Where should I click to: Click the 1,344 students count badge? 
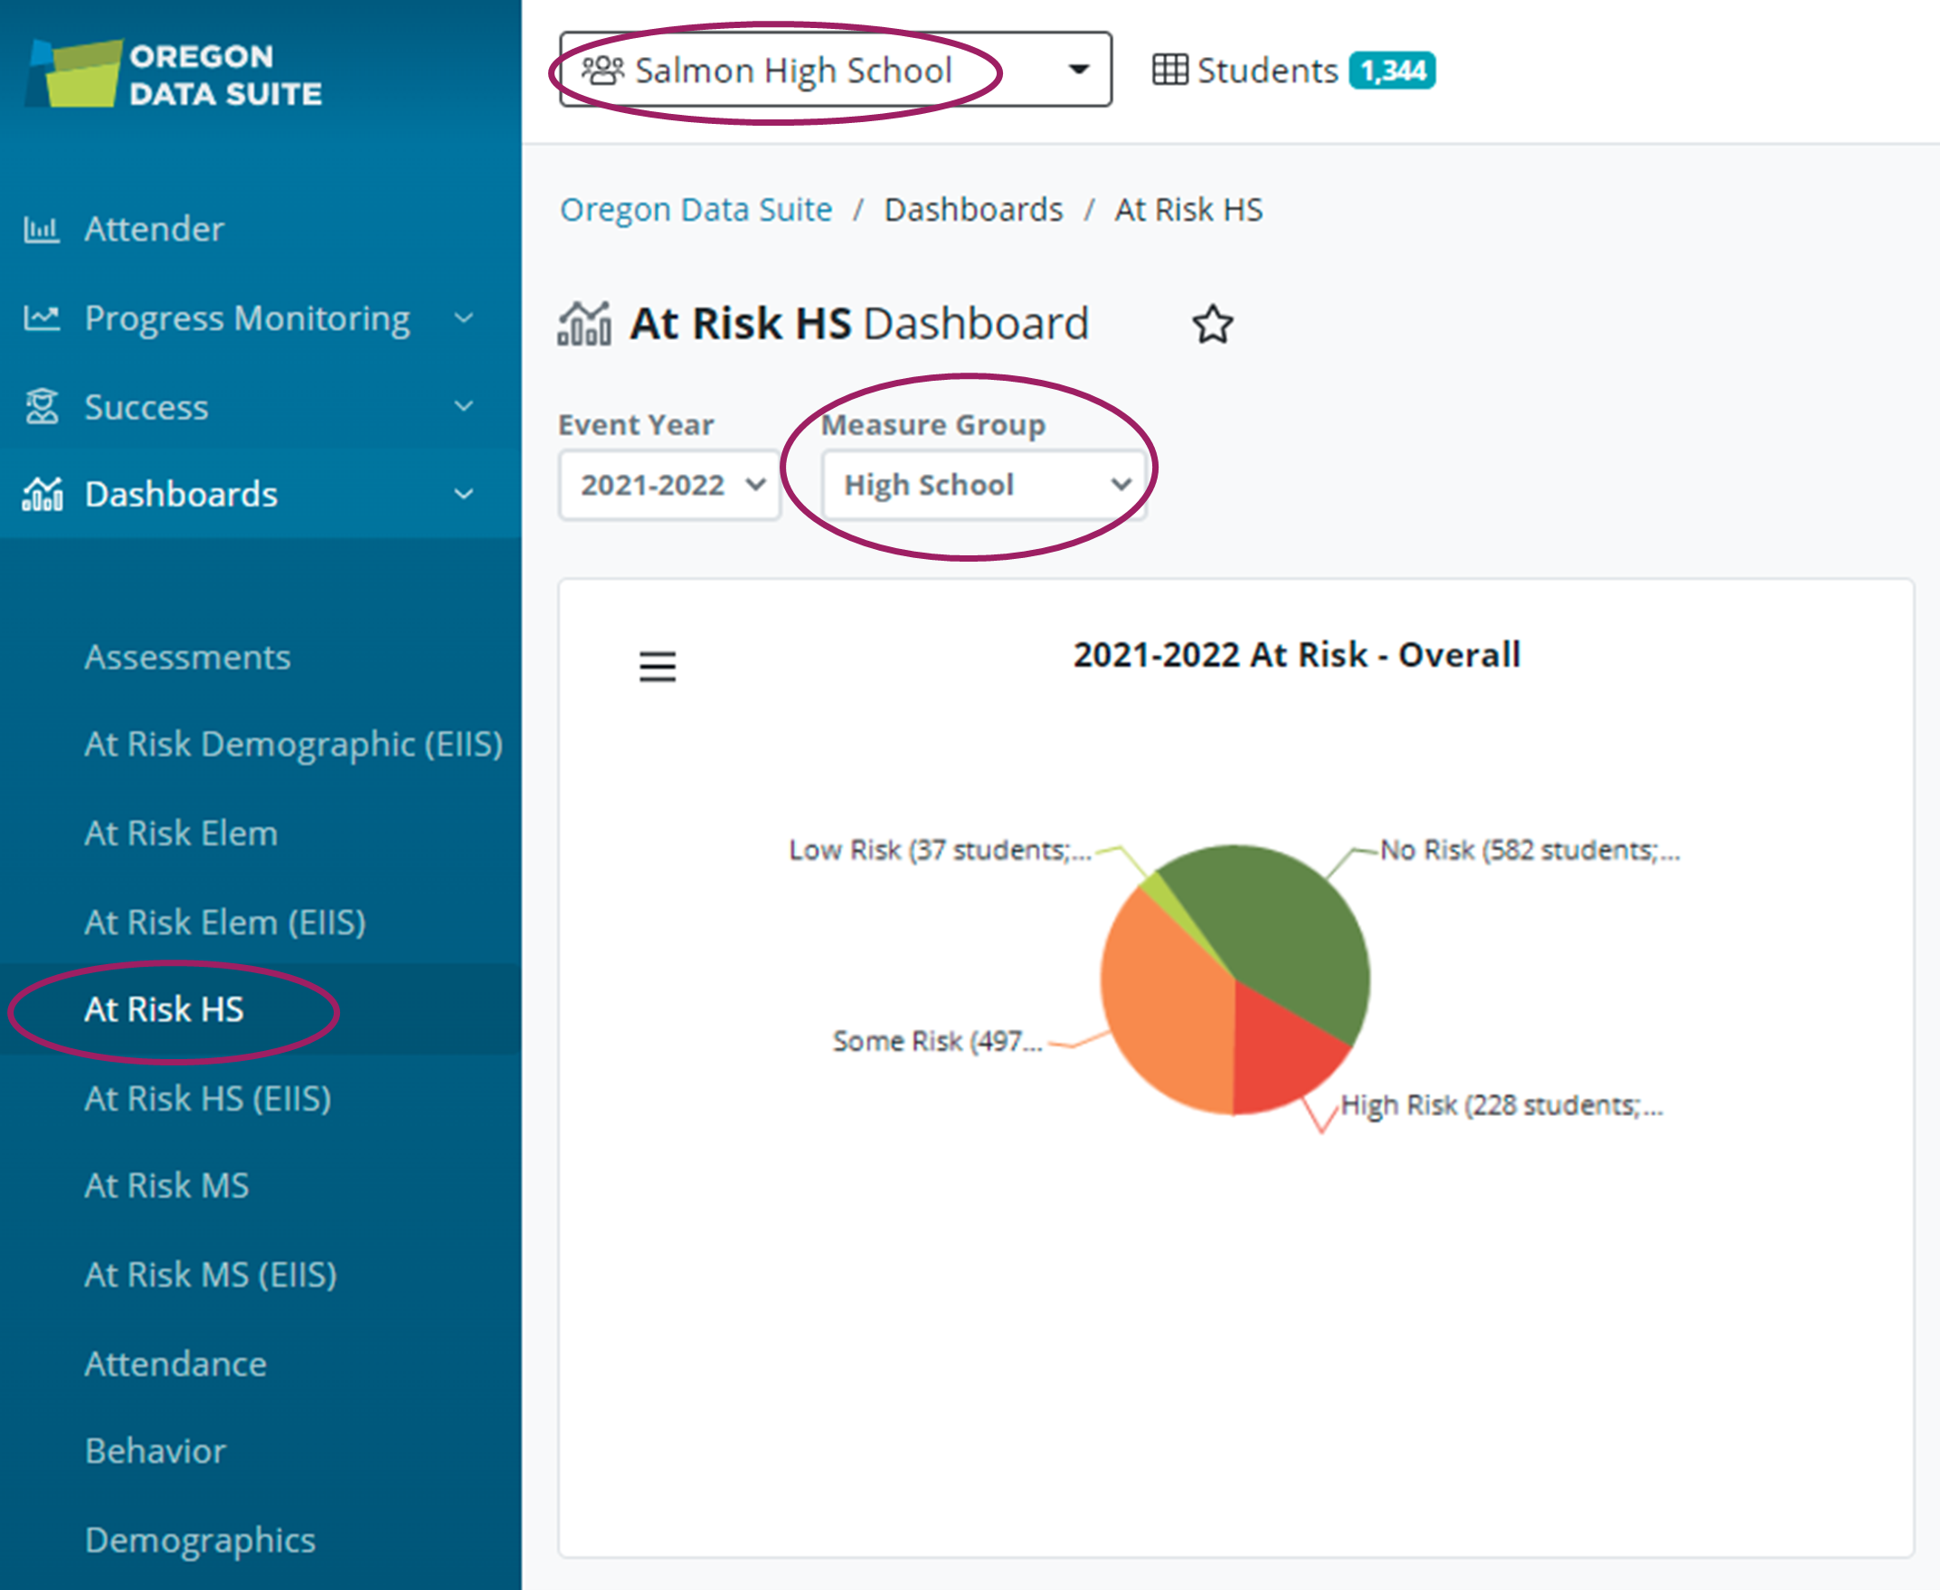pyautogui.click(x=1391, y=71)
